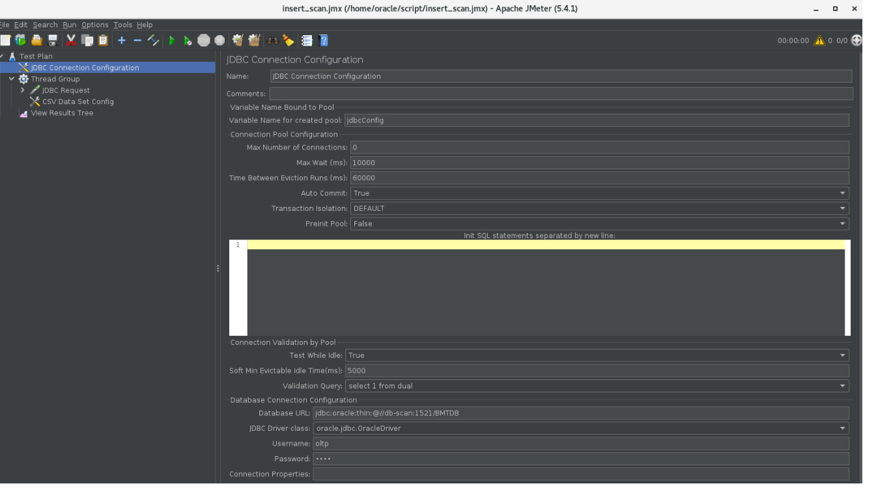Click Variable Name for created pool field
891x488 pixels.
(597, 120)
